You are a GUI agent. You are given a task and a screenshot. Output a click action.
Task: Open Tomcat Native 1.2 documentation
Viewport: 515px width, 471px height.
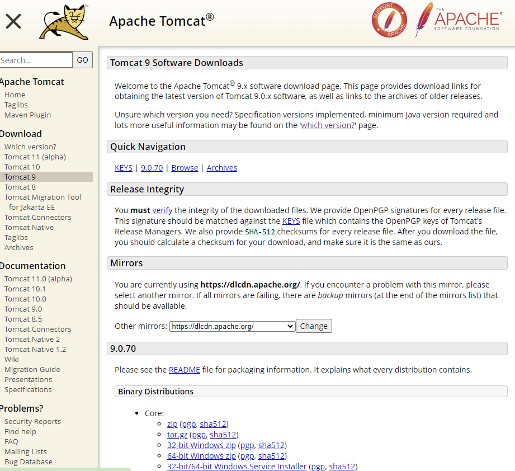(35, 350)
